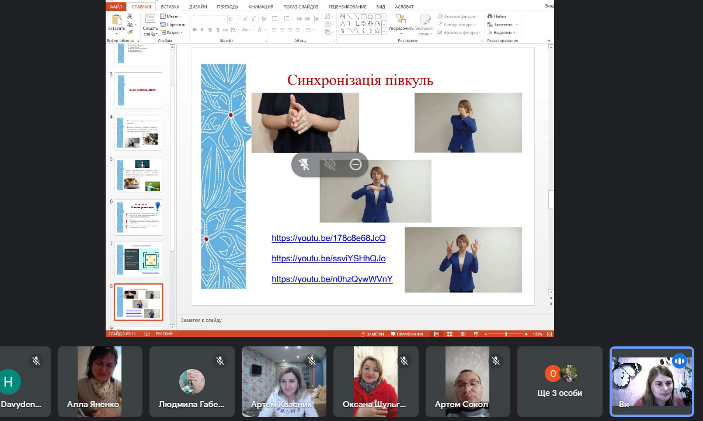Click zoom in plus button
This screenshot has width=703, height=421.
(x=526, y=334)
